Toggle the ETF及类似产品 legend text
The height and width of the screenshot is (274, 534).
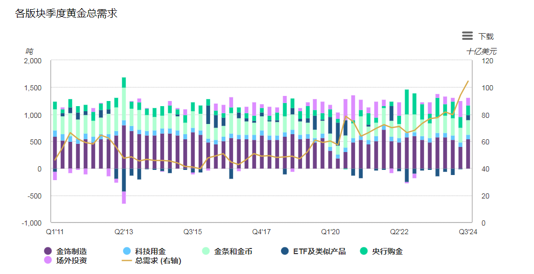(319, 251)
